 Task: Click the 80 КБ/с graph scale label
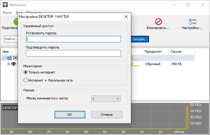coord(196,105)
